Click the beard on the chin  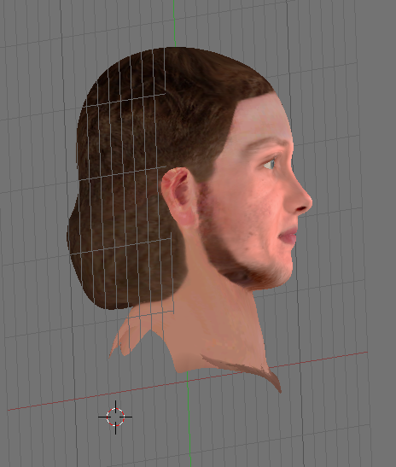point(256,272)
